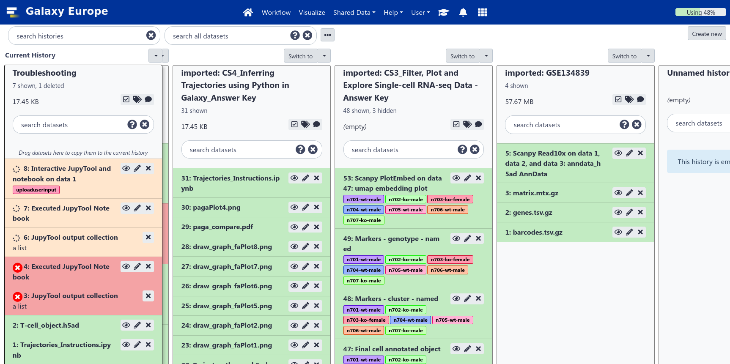This screenshot has width=730, height=364.
Task: Create new history button
Action: 707,33
